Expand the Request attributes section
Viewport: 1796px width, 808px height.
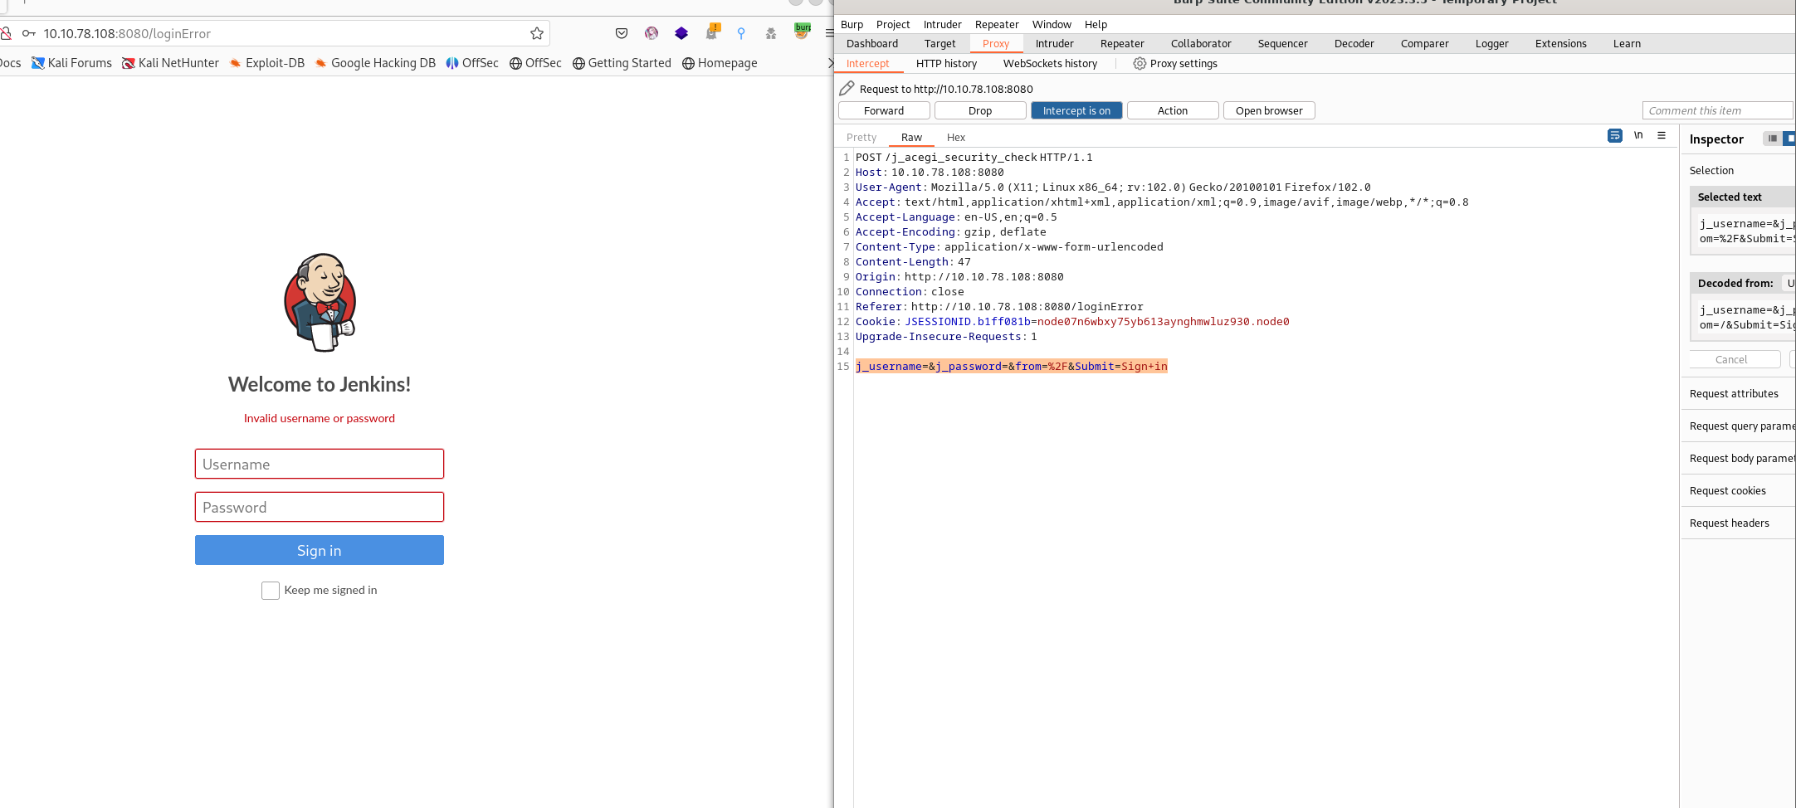1734,394
